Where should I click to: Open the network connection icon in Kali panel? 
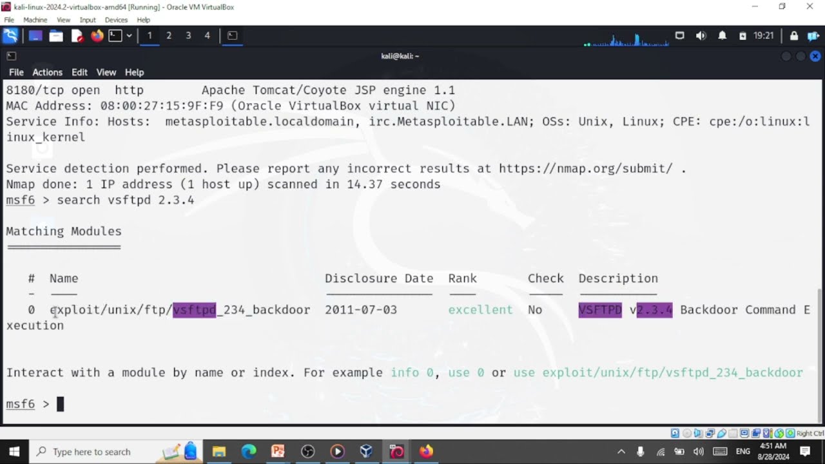pyautogui.click(x=679, y=35)
